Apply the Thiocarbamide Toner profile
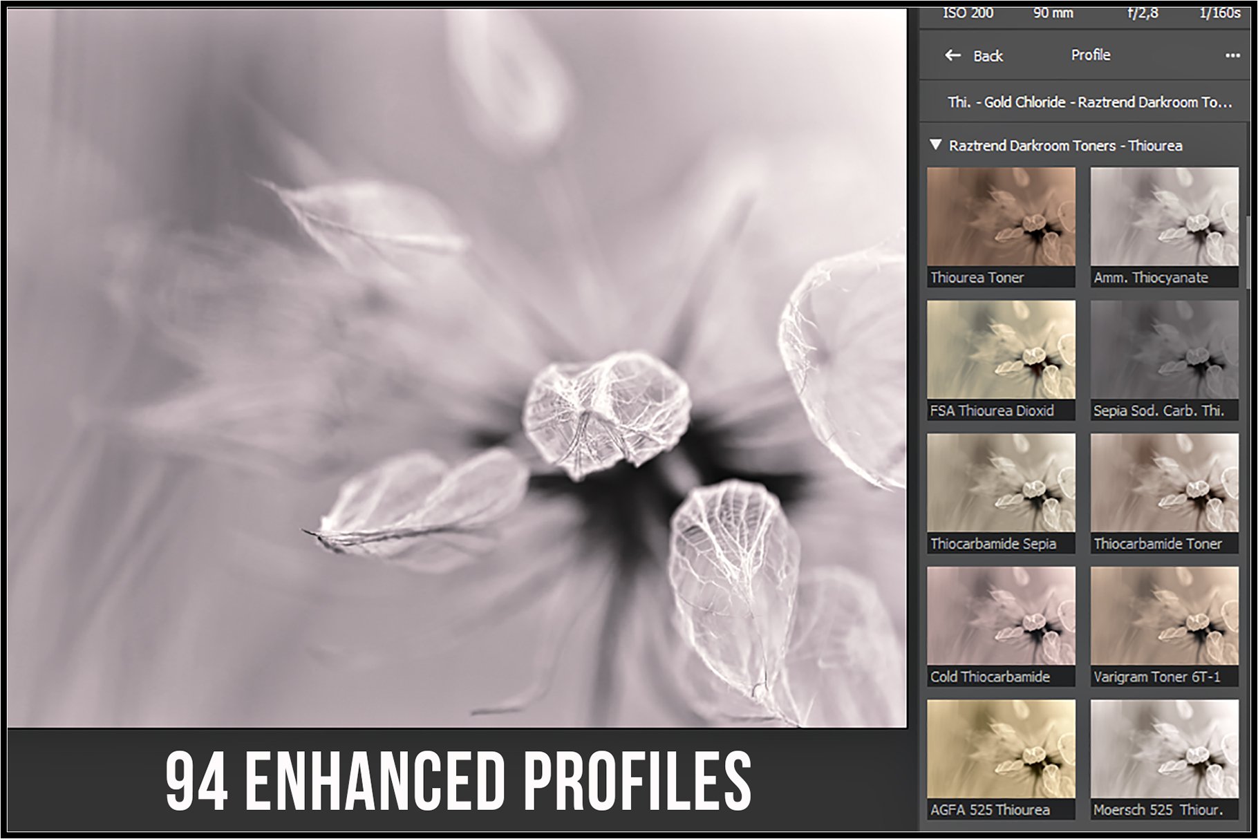The width and height of the screenshot is (1258, 839). 1165,493
